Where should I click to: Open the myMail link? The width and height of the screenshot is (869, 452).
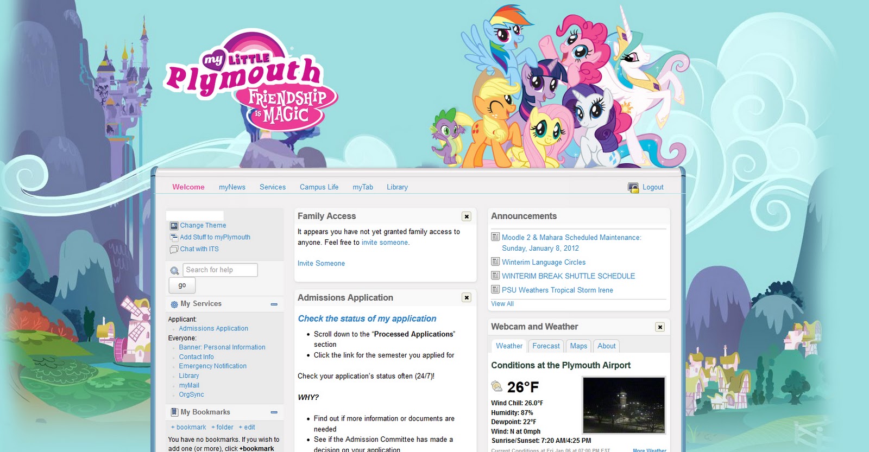click(x=189, y=386)
